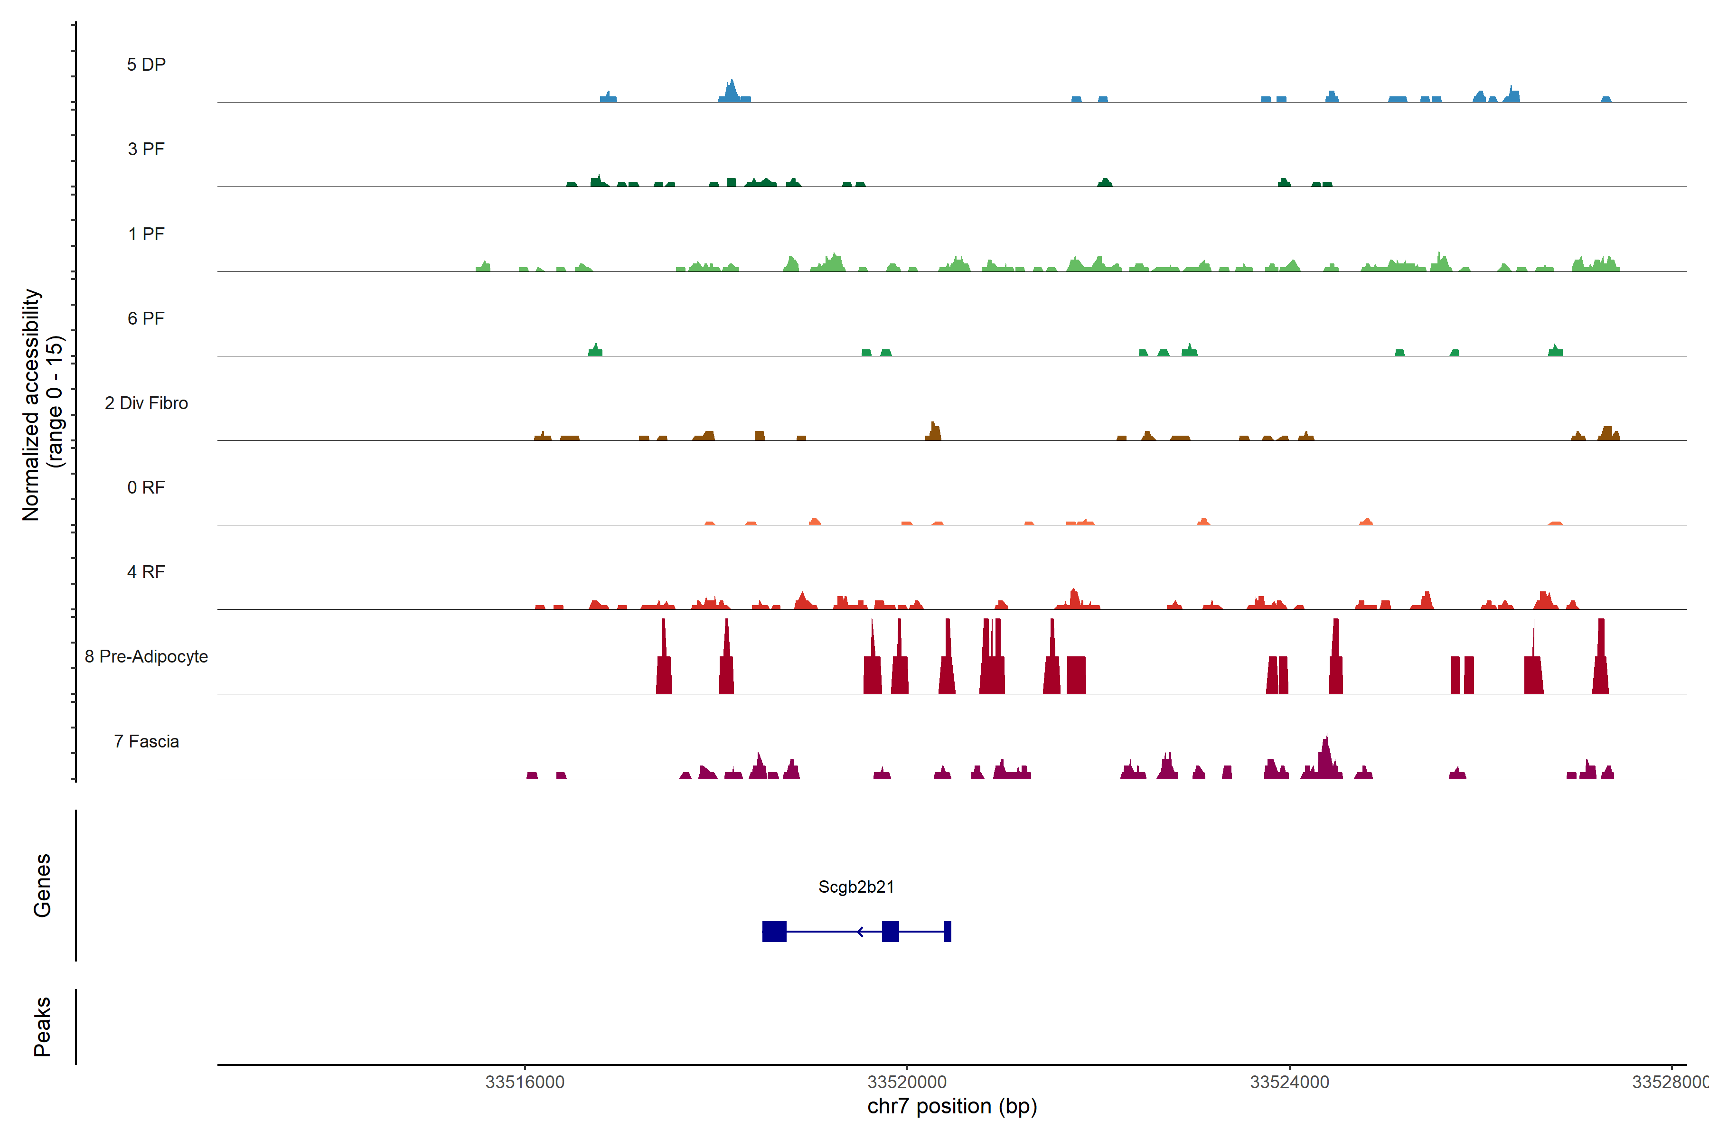Click the 2 Div Fibro track label
The image size is (1709, 1139).
146,403
